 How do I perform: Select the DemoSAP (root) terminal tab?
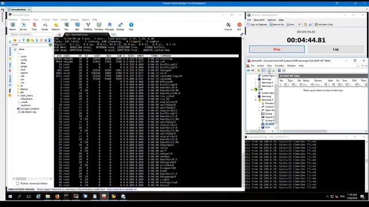[86, 34]
